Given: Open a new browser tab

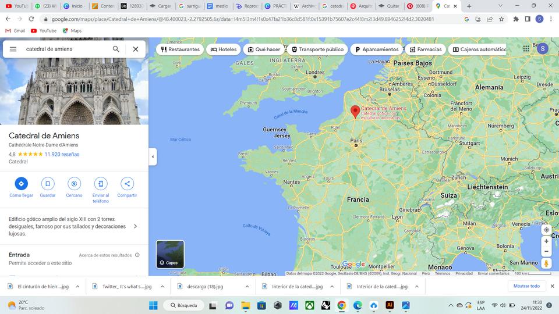Looking at the screenshot, I should [x=469, y=6].
